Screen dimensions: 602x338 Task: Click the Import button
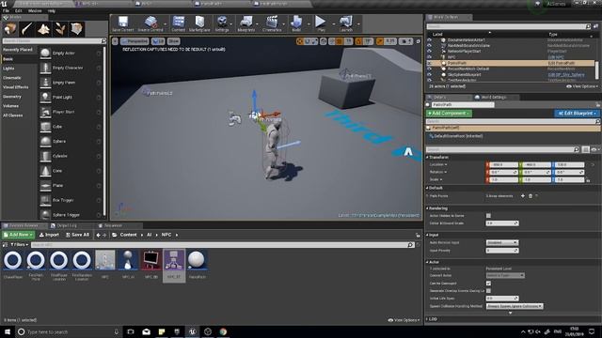pyautogui.click(x=49, y=235)
